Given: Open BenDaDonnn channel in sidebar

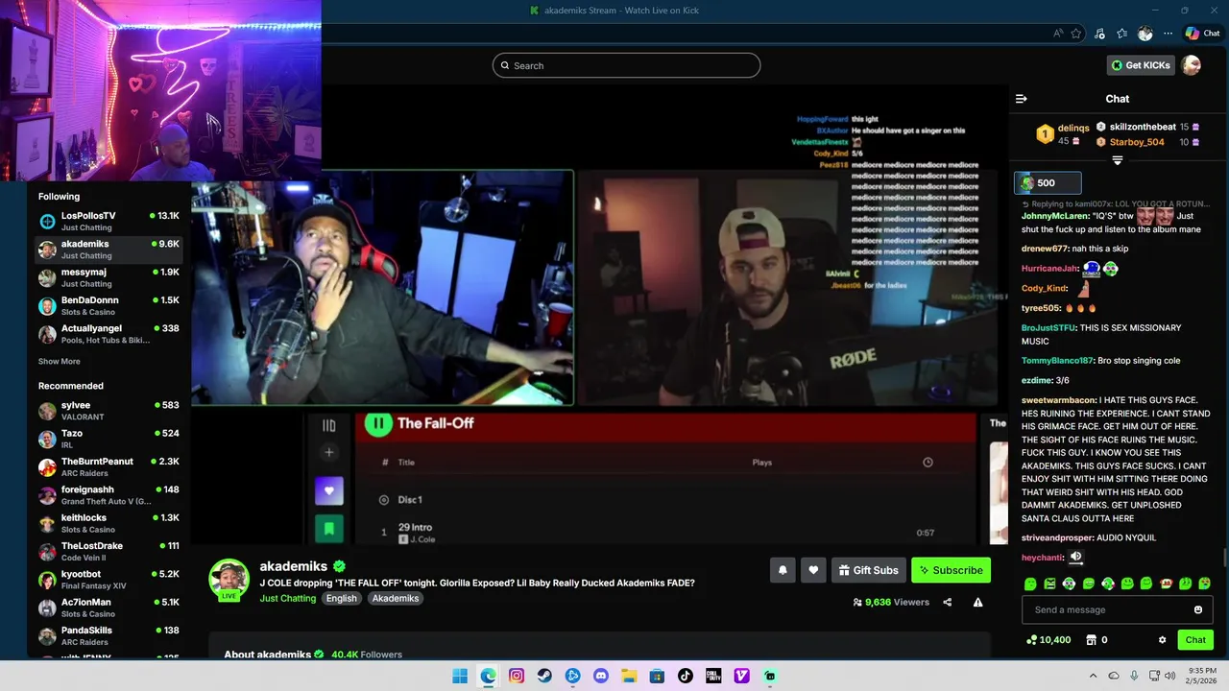Looking at the screenshot, I should coord(108,305).
